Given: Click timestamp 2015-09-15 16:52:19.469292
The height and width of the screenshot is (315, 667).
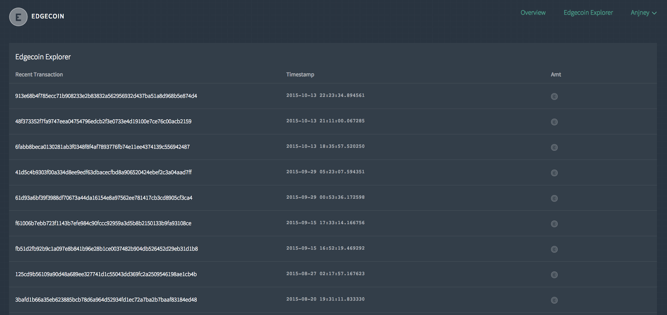Looking at the screenshot, I should 325,248.
